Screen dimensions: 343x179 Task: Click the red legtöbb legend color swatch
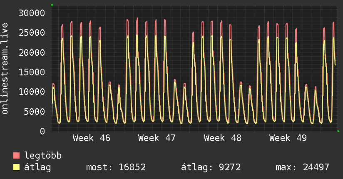tap(17, 156)
